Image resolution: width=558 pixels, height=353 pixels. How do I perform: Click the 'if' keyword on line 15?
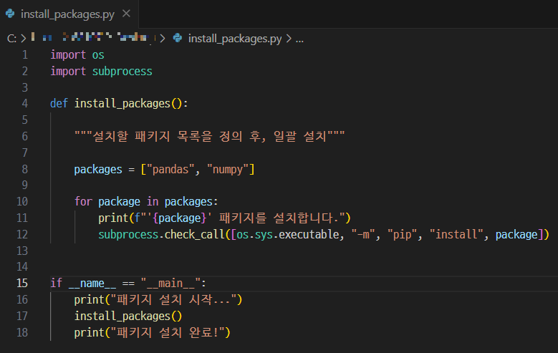coord(56,284)
